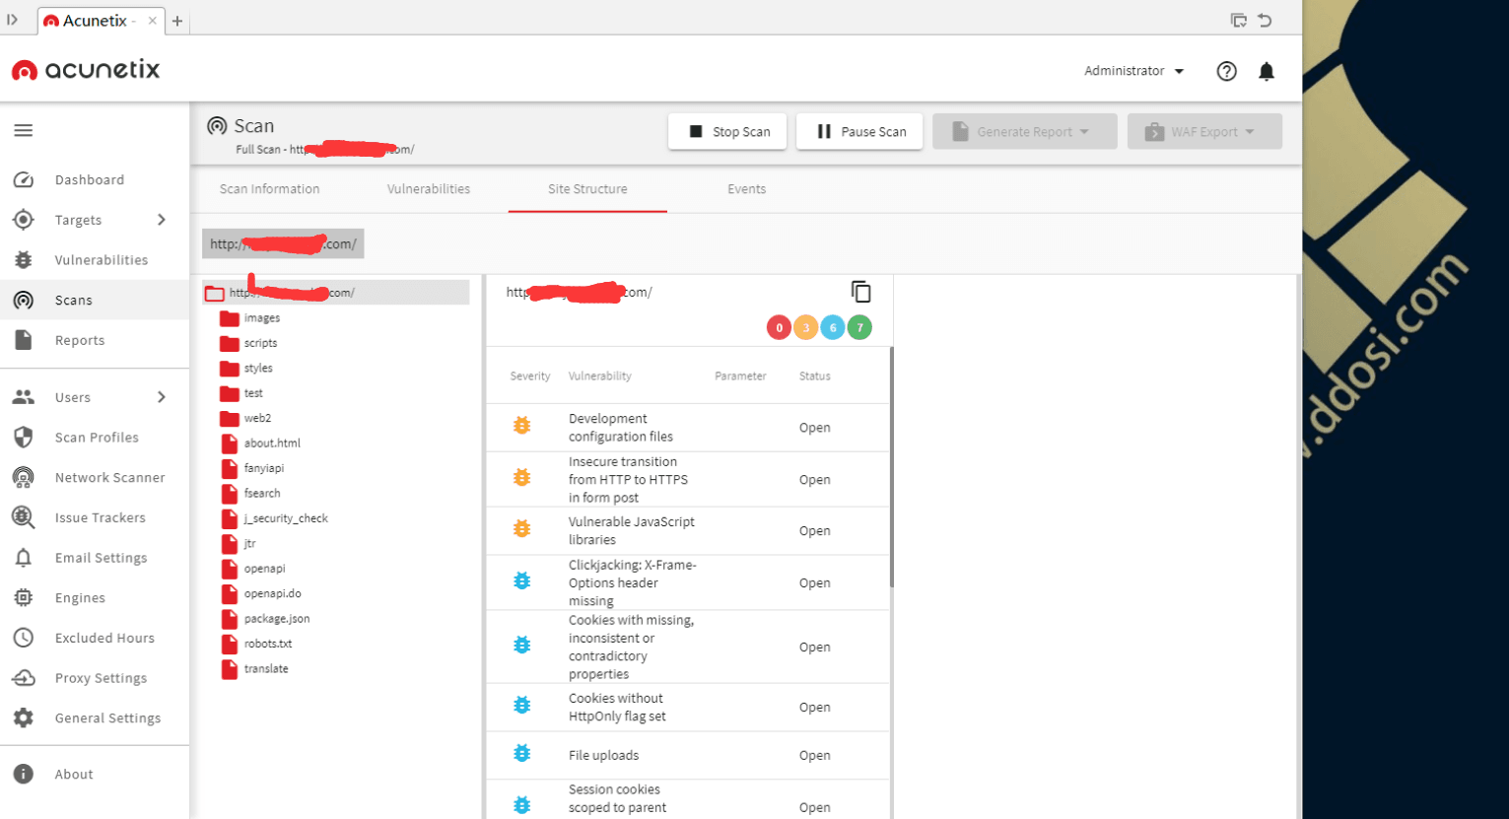This screenshot has width=1509, height=819.
Task: Select the Acunetix browser tab
Action: pyautogui.click(x=101, y=20)
